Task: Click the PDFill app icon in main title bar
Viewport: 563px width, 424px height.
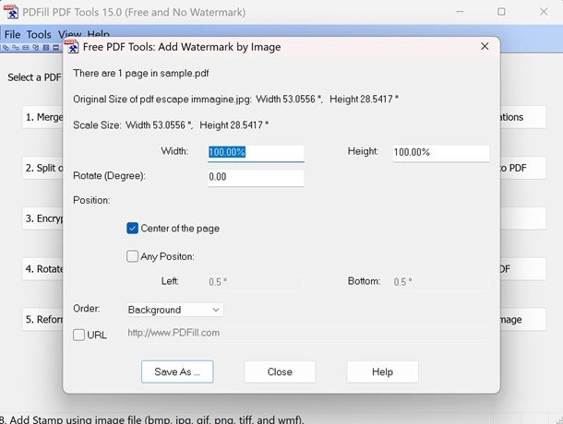Action: tap(11, 11)
